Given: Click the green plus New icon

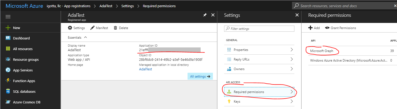Looking at the screenshot, I should pyautogui.click(x=8, y=28).
